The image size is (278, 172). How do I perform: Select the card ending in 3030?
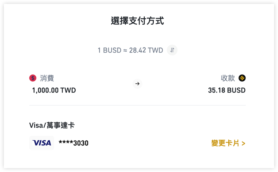click(x=73, y=143)
